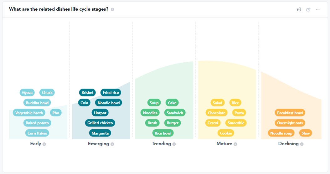Click the info icon next to Mature
The image size is (330, 174).
(235, 144)
